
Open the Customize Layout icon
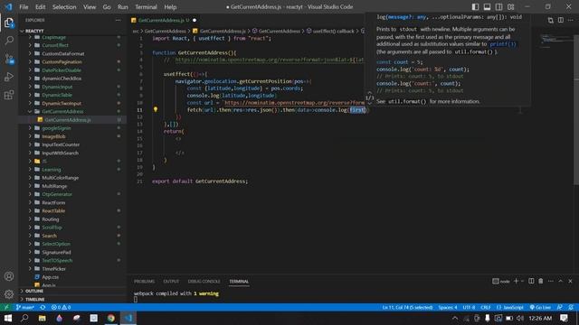click(510, 7)
